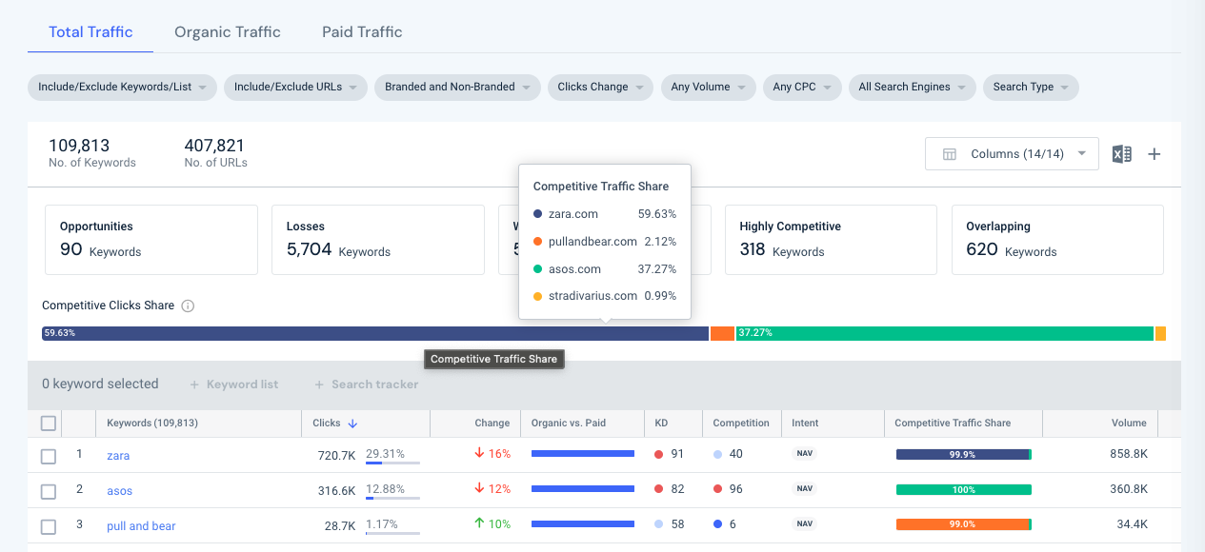Image resolution: width=1205 pixels, height=552 pixels.
Task: Click the KD column header
Action: (661, 423)
